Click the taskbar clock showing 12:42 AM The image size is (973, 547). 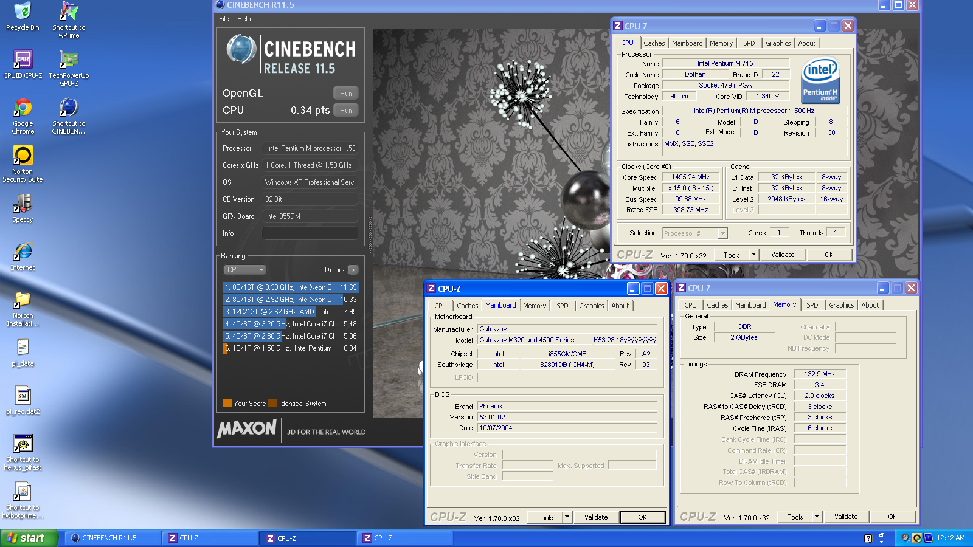(x=950, y=538)
